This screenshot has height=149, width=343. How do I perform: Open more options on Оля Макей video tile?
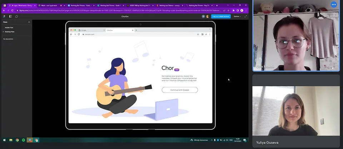coord(334,4)
